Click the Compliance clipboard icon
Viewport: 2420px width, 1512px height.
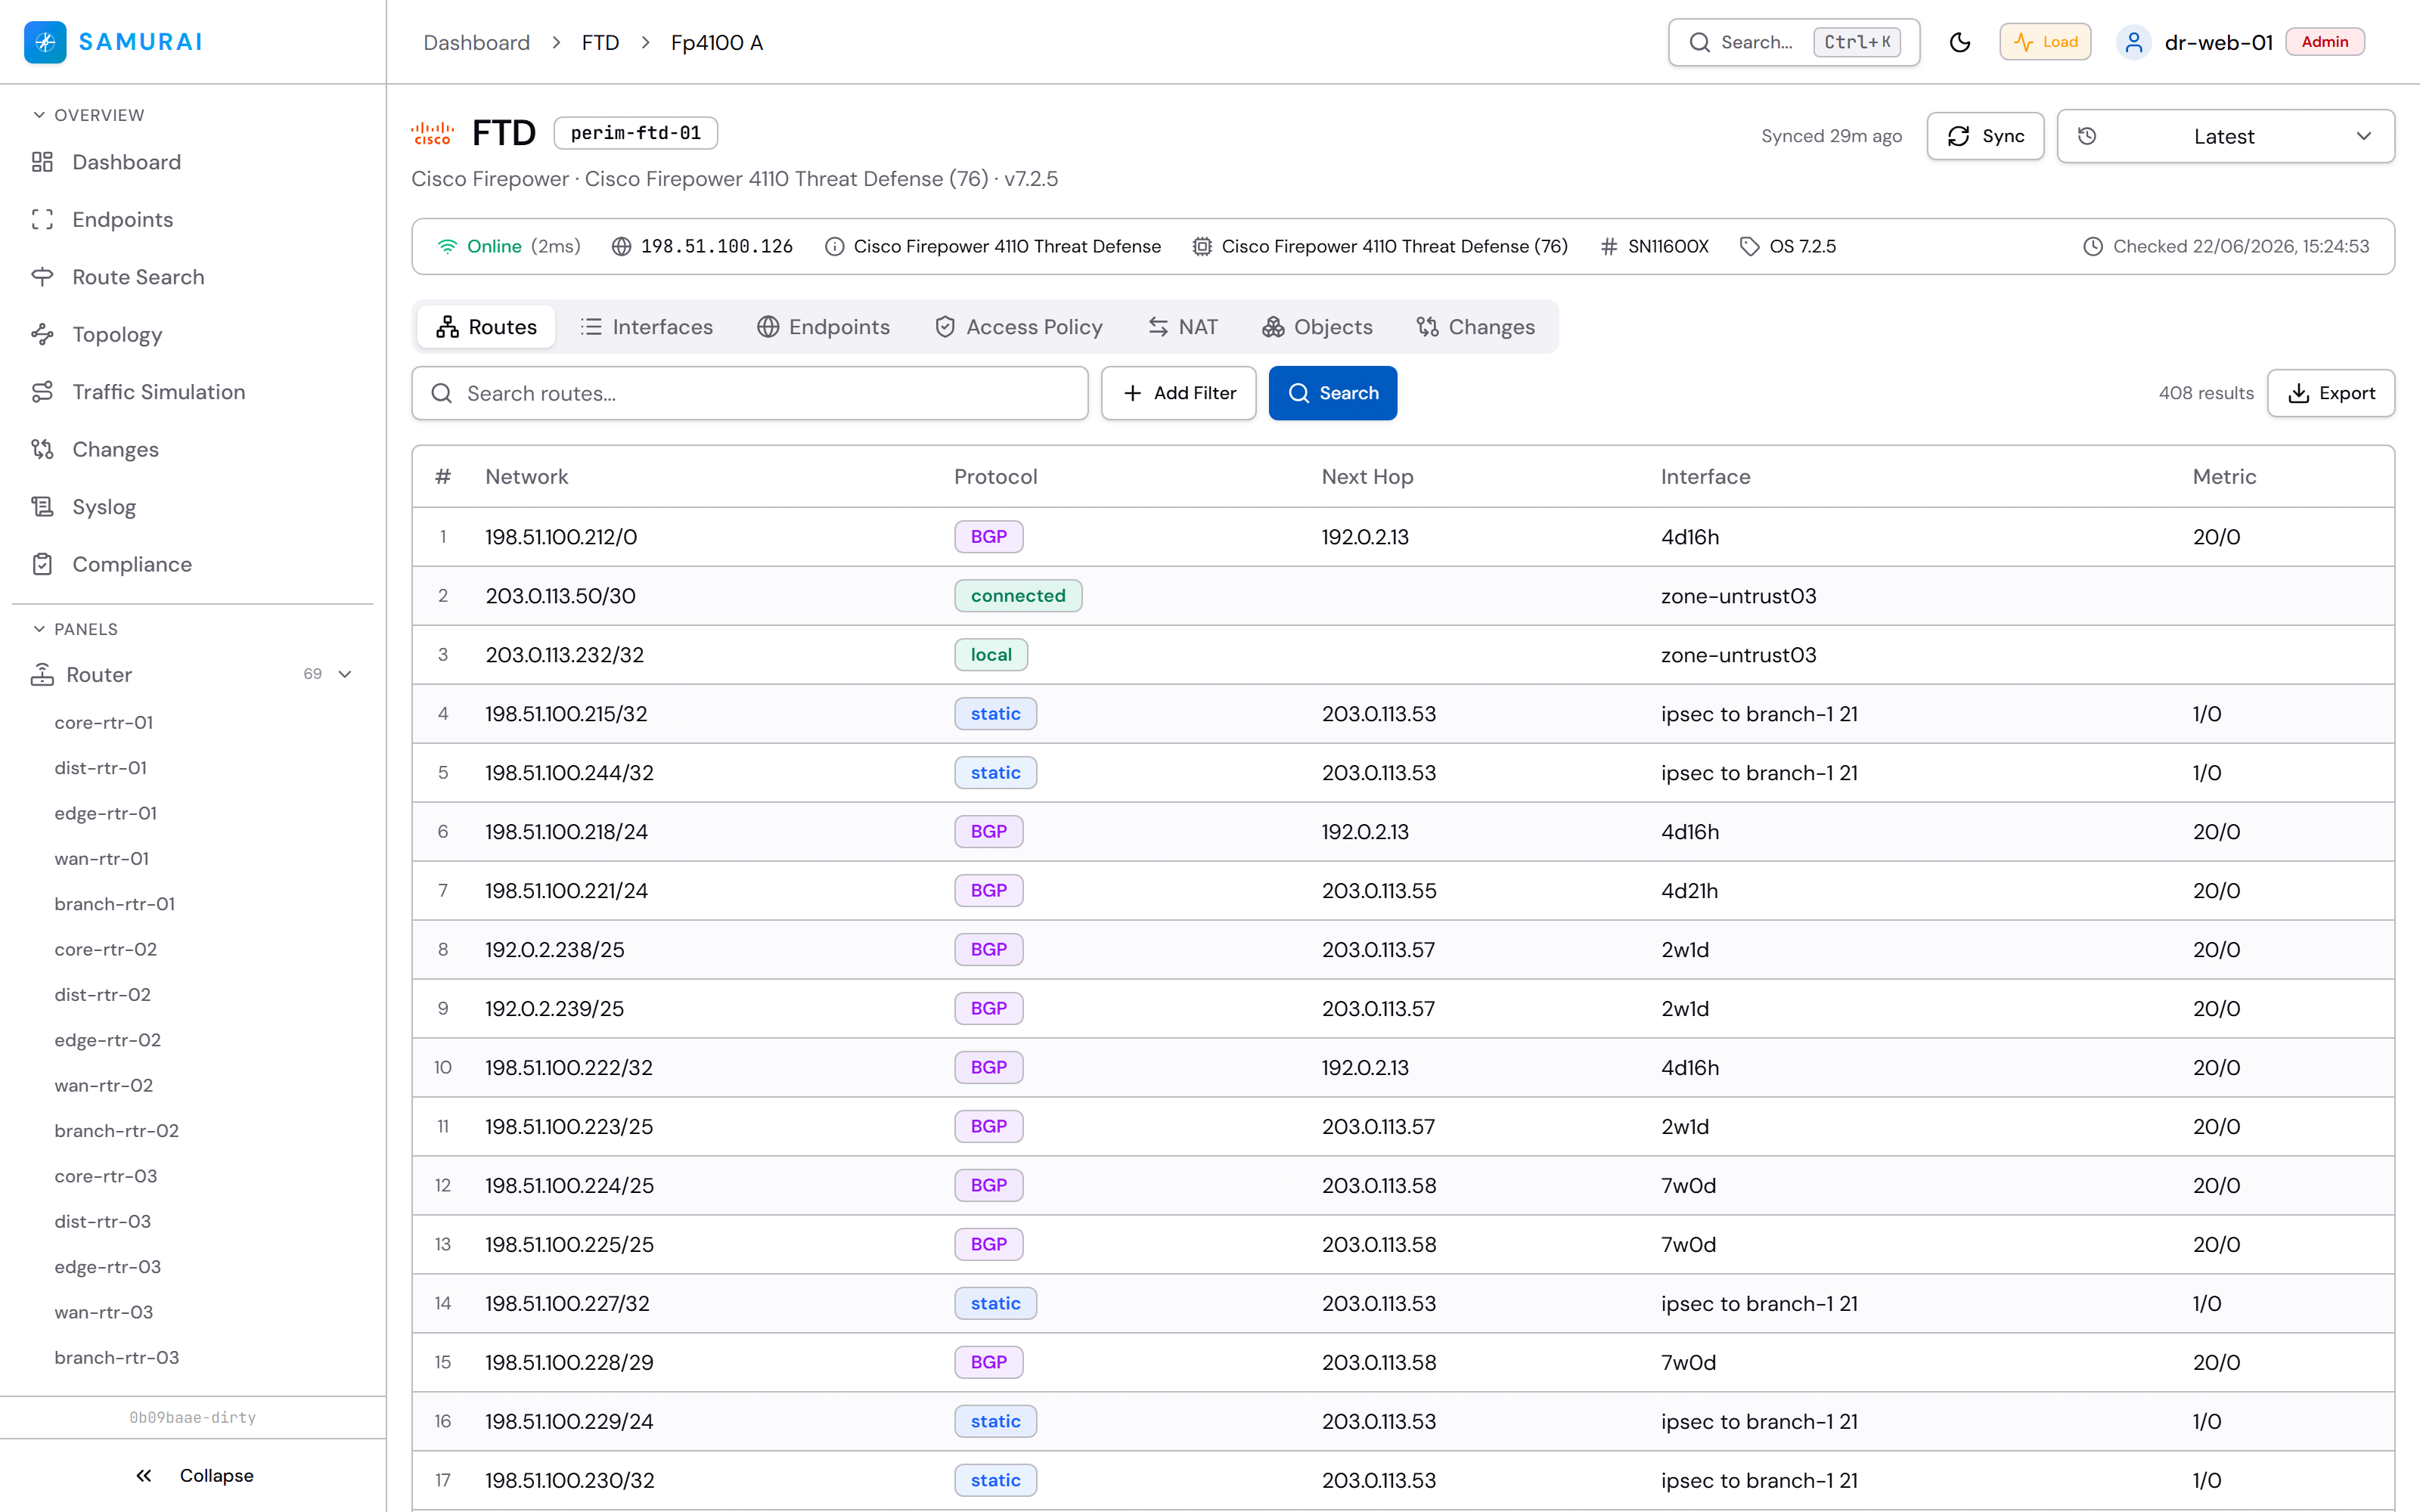pos(42,565)
